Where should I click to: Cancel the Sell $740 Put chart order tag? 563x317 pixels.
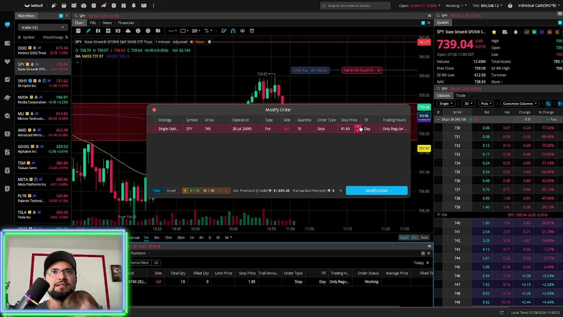378,70
